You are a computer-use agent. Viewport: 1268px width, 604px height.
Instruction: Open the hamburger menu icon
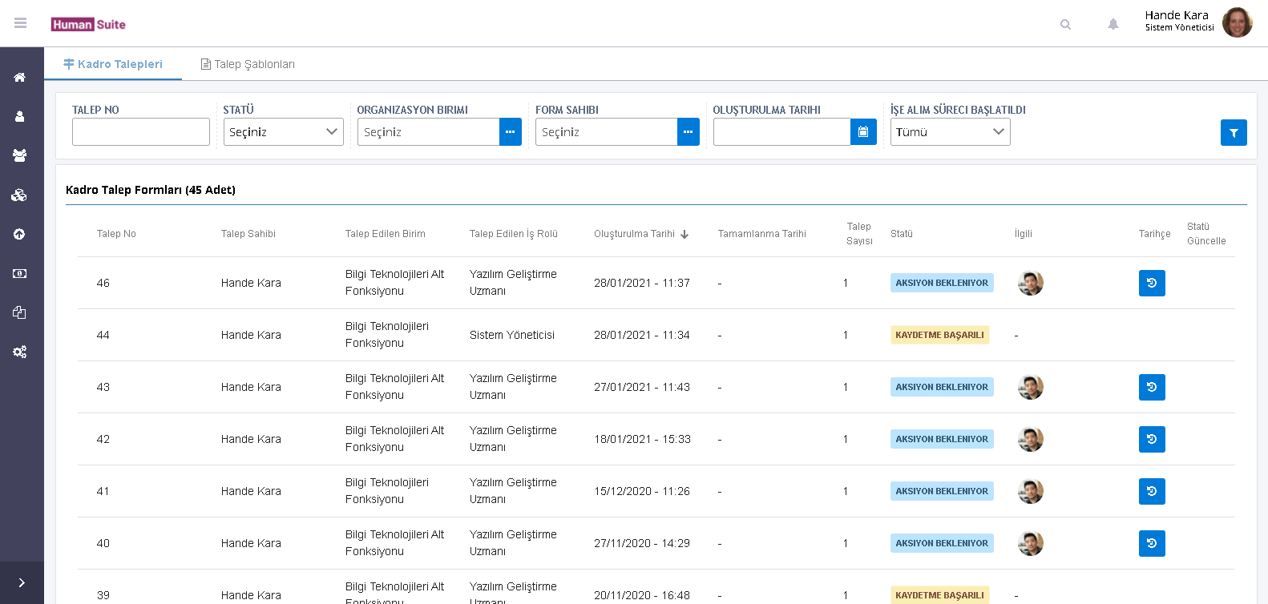pos(21,23)
